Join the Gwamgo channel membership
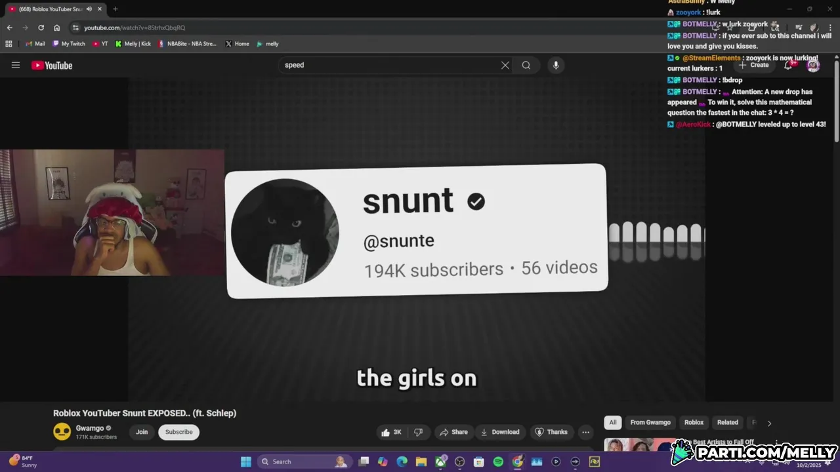 click(x=142, y=432)
